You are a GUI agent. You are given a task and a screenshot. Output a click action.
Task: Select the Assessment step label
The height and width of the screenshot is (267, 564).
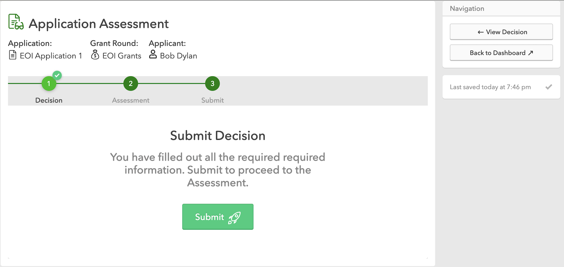click(131, 100)
